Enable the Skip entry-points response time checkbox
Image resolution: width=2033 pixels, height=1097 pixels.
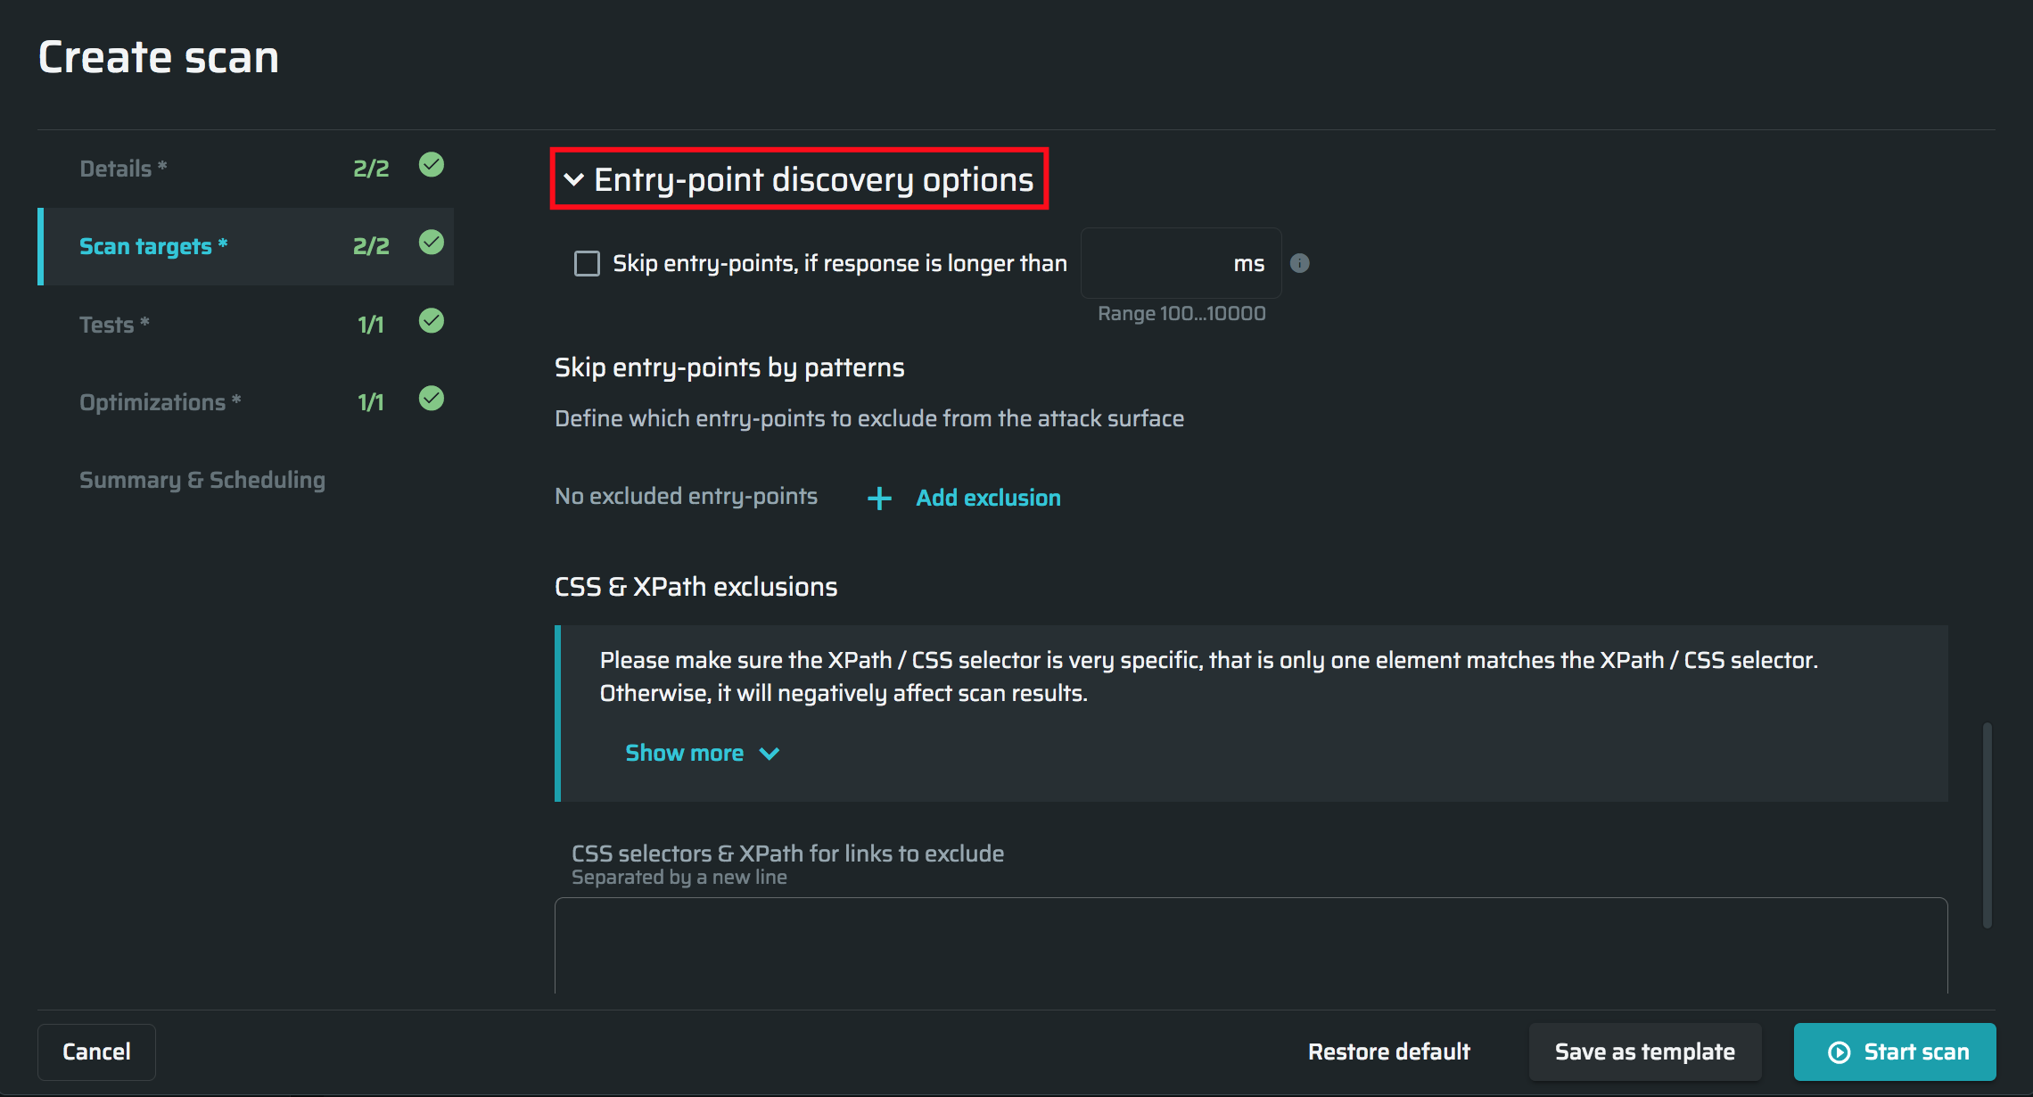587,263
